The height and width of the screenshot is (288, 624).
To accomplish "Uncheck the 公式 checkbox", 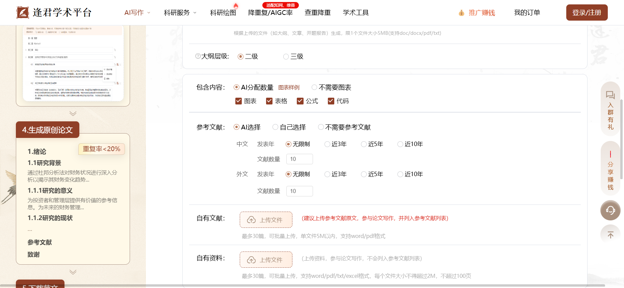I will pos(300,101).
